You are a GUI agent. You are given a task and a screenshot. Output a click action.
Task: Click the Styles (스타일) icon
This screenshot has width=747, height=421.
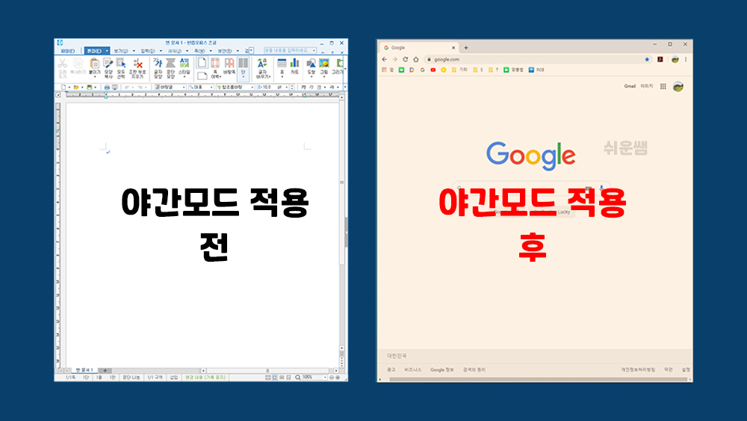pyautogui.click(x=185, y=64)
